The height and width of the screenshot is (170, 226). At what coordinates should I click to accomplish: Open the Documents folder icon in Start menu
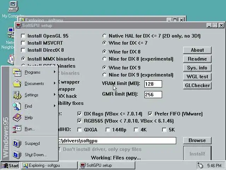(x=17, y=84)
